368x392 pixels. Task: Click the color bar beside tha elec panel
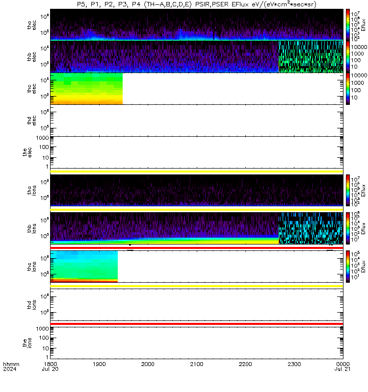click(x=348, y=25)
